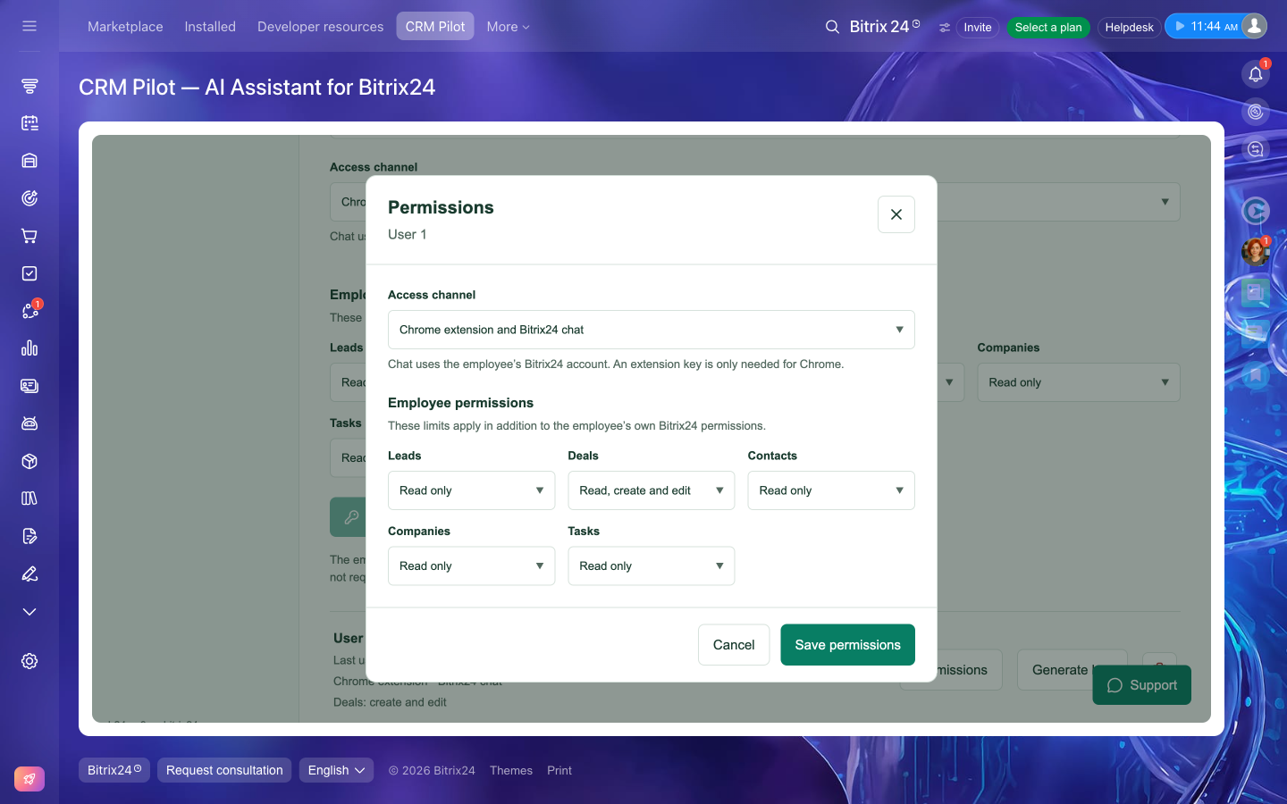Open the chat exchange bubble icon
Viewport: 1287px width, 804px height.
click(x=1256, y=149)
